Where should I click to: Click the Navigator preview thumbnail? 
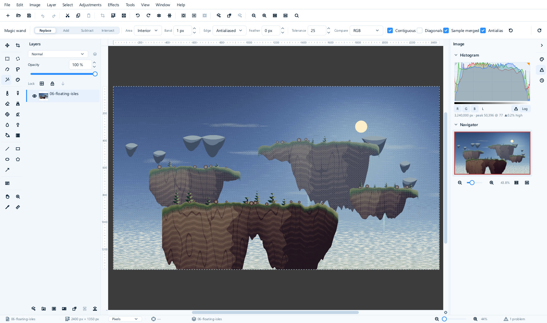pyautogui.click(x=492, y=153)
